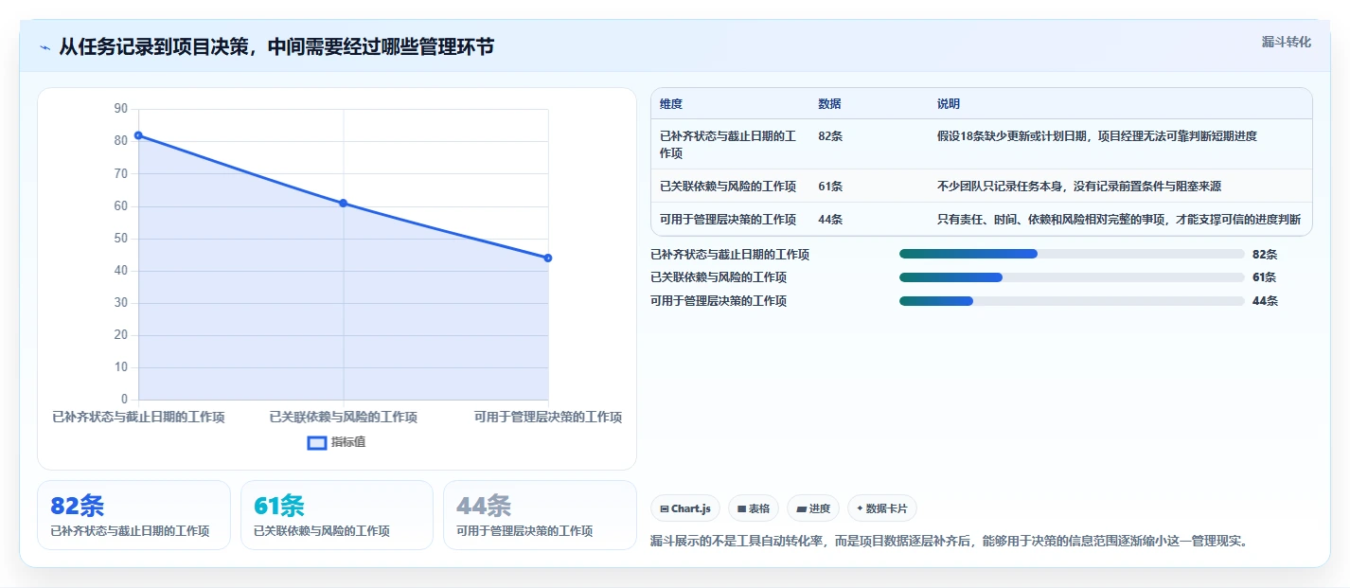The image size is (1350, 588).
Task: Click table cell 已关联依赖与风险的工作项
Action: point(728,187)
